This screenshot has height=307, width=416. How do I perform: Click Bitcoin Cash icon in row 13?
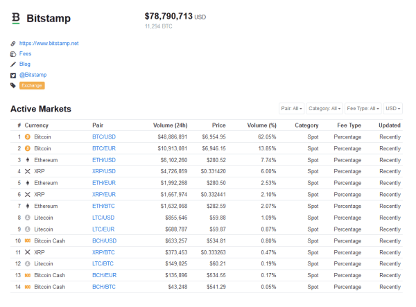point(27,275)
